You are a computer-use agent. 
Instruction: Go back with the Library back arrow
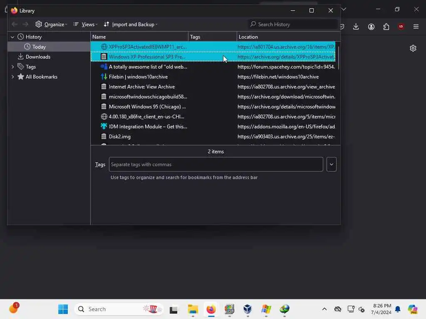click(x=15, y=25)
